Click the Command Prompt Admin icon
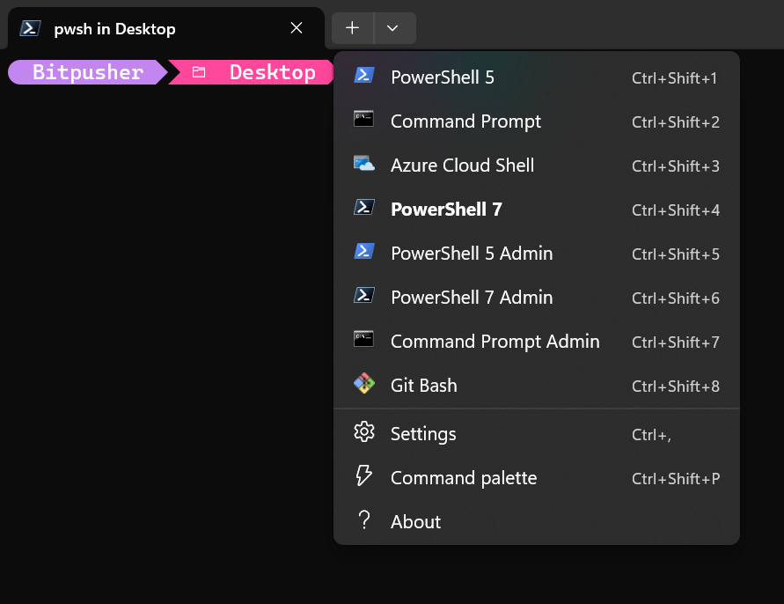 [364, 339]
